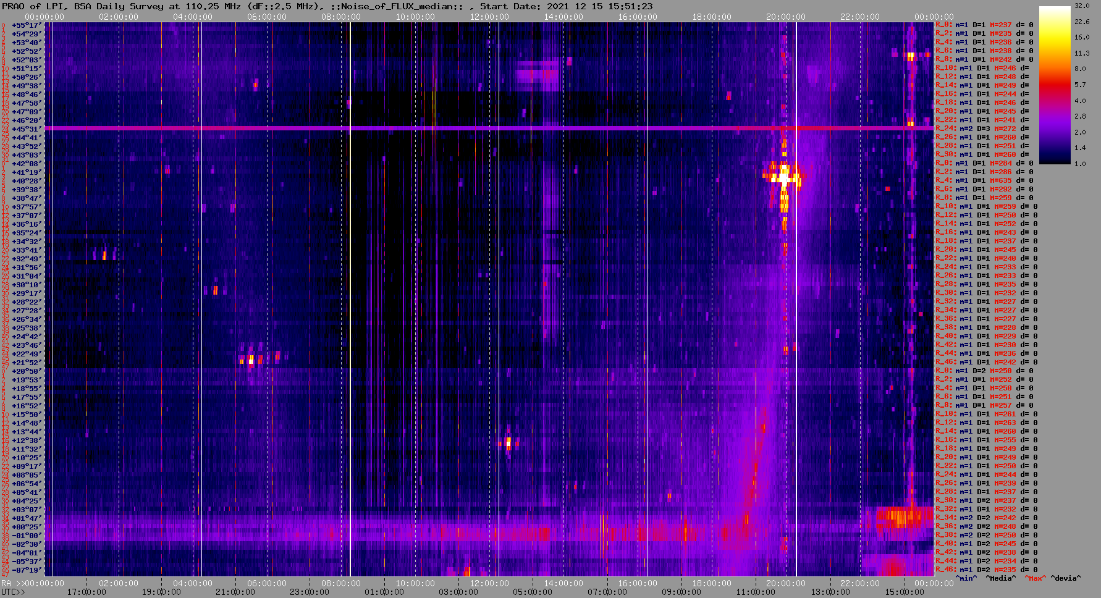This screenshot has width=1101, height=598.
Task: Click the bright spot at +21°52' near 05:30 RA
Action: point(251,360)
